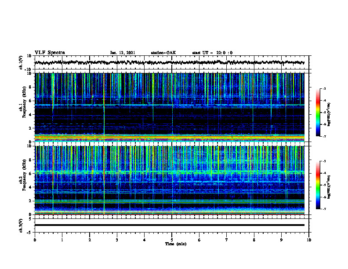
Task: Click the color scale bar beside ch.2 spectrogram
Action: [x=318, y=185]
